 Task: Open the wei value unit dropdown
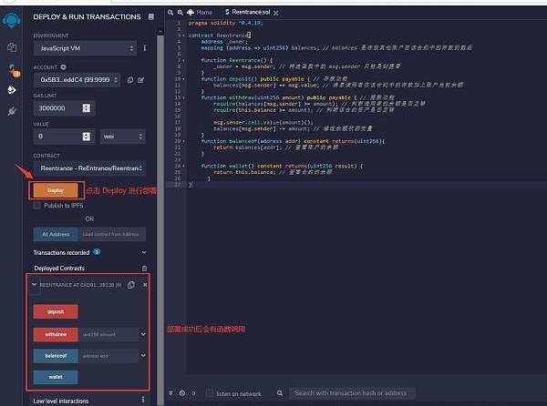point(122,136)
